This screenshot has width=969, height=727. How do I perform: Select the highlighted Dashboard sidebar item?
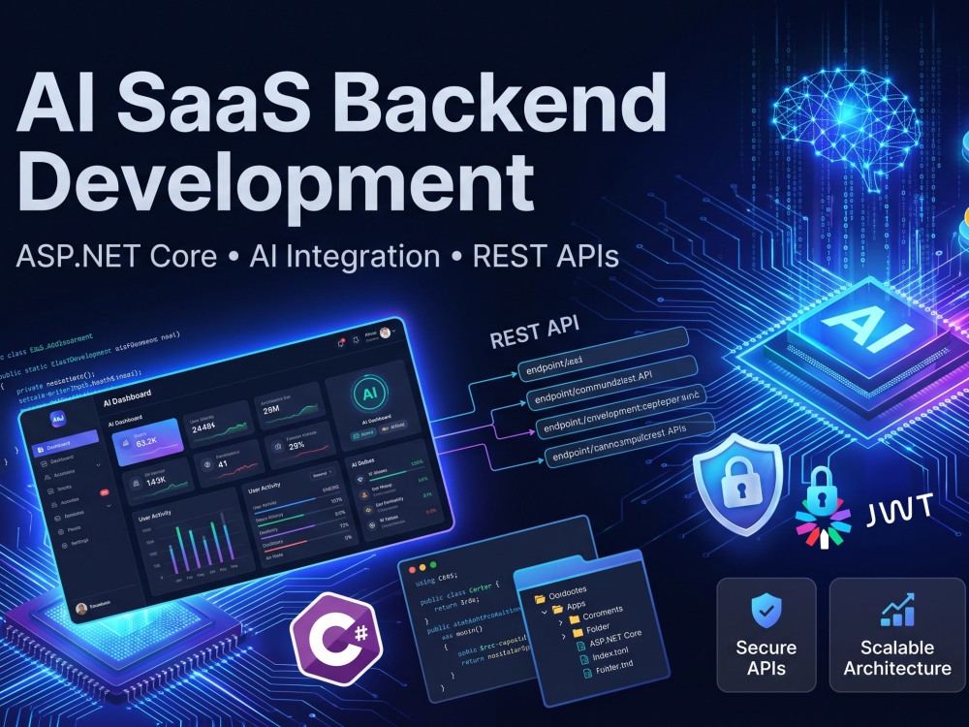(x=65, y=443)
